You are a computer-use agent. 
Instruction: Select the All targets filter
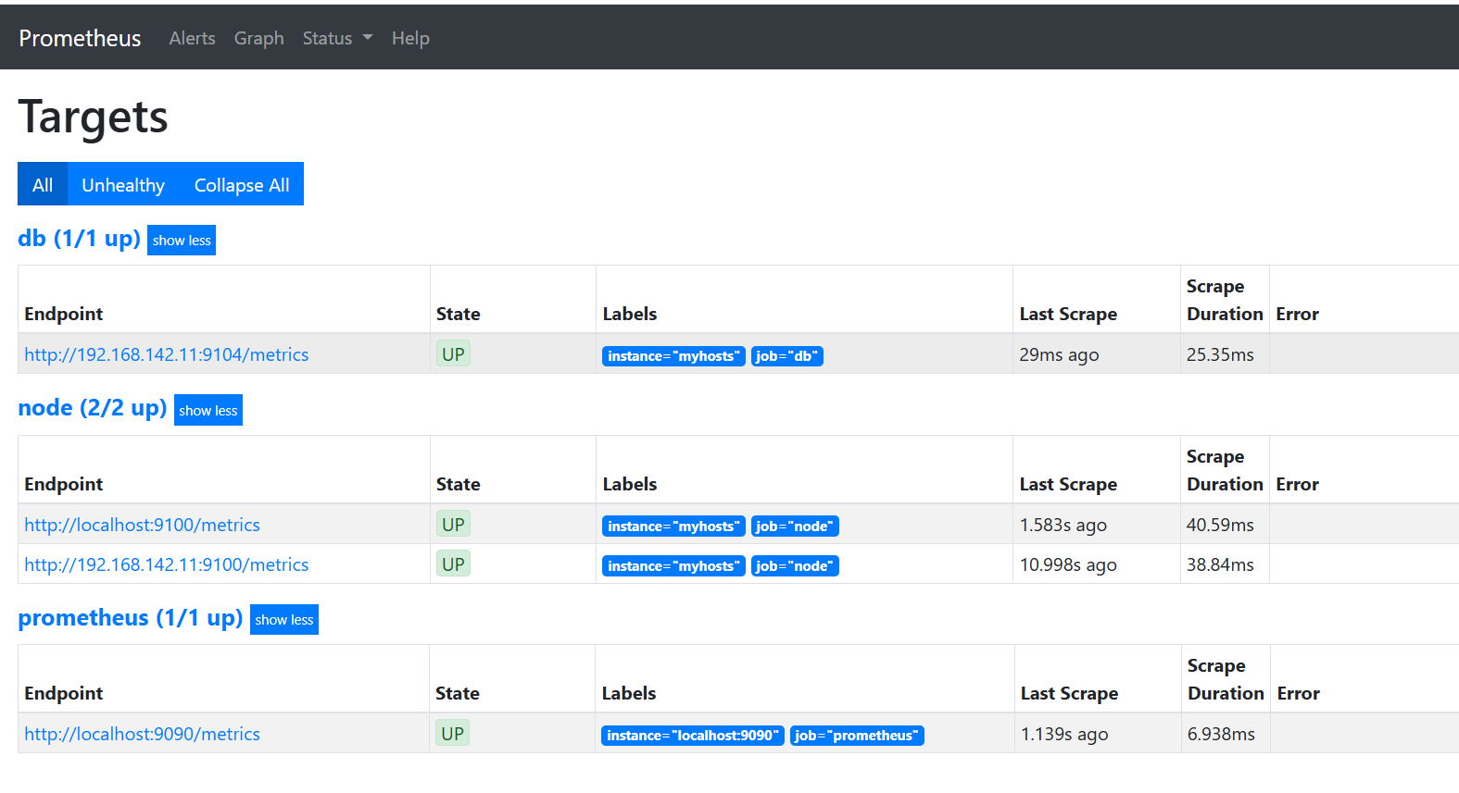coord(43,184)
